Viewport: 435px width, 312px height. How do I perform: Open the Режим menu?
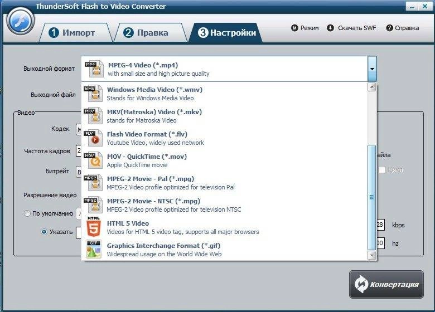tap(305, 28)
